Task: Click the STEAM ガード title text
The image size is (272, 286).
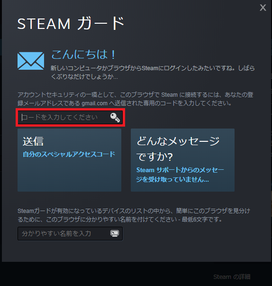Action: 71,23
